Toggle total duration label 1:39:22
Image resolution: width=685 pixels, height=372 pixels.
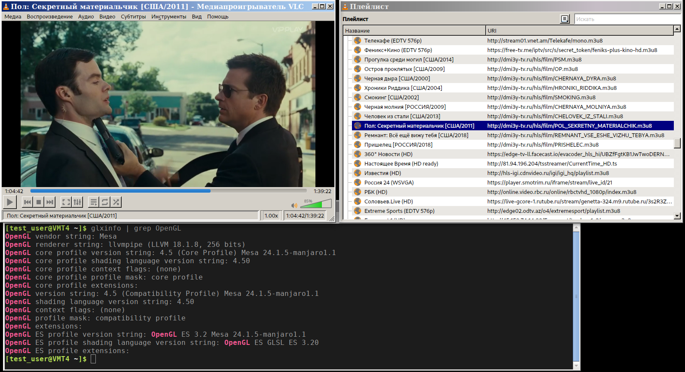(322, 191)
